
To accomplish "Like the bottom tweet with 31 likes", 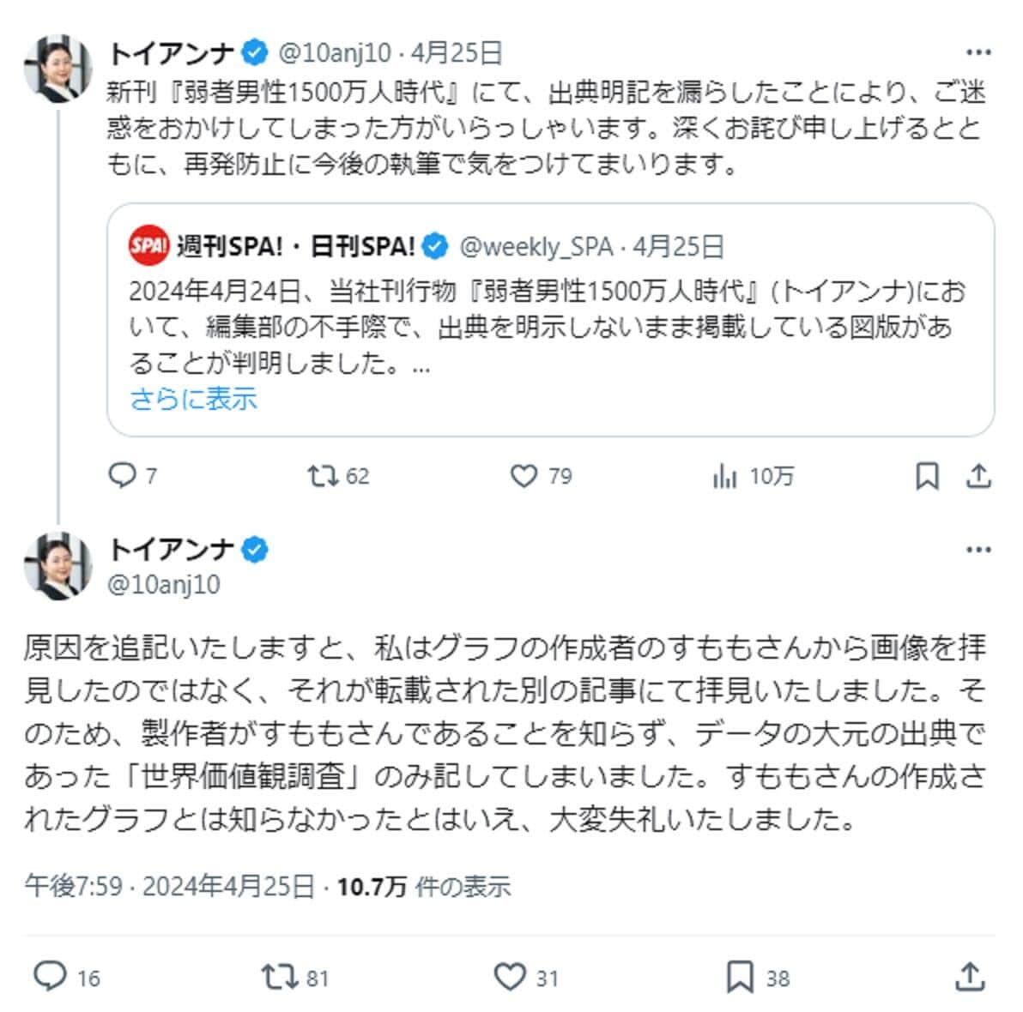I will click(x=511, y=974).
